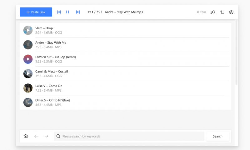Viewport: 250px width, 150px height.
Task: Pause Andre – Stay With Me thumbnail
Action: coord(28,45)
